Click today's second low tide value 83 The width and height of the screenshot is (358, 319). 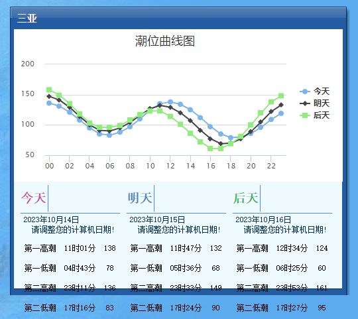pyautogui.click(x=110, y=308)
